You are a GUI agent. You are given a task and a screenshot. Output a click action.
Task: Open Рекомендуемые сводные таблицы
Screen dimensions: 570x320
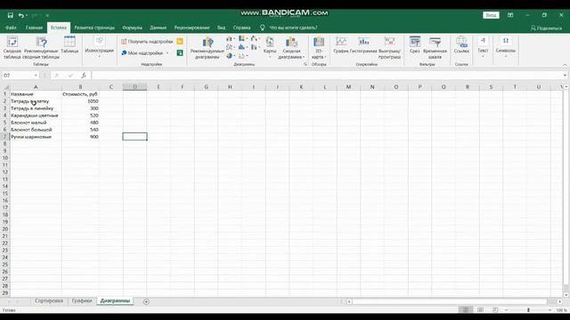click(41, 47)
